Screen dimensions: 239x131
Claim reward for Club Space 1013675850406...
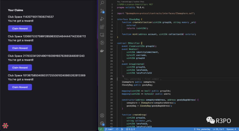pos(20,87)
